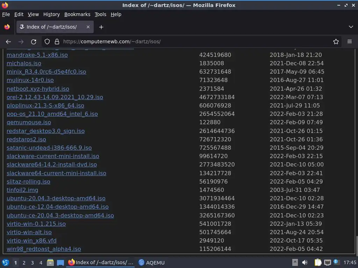Click the show desktop panel icon
Viewport: 358px width, 268px height.
[60, 262]
